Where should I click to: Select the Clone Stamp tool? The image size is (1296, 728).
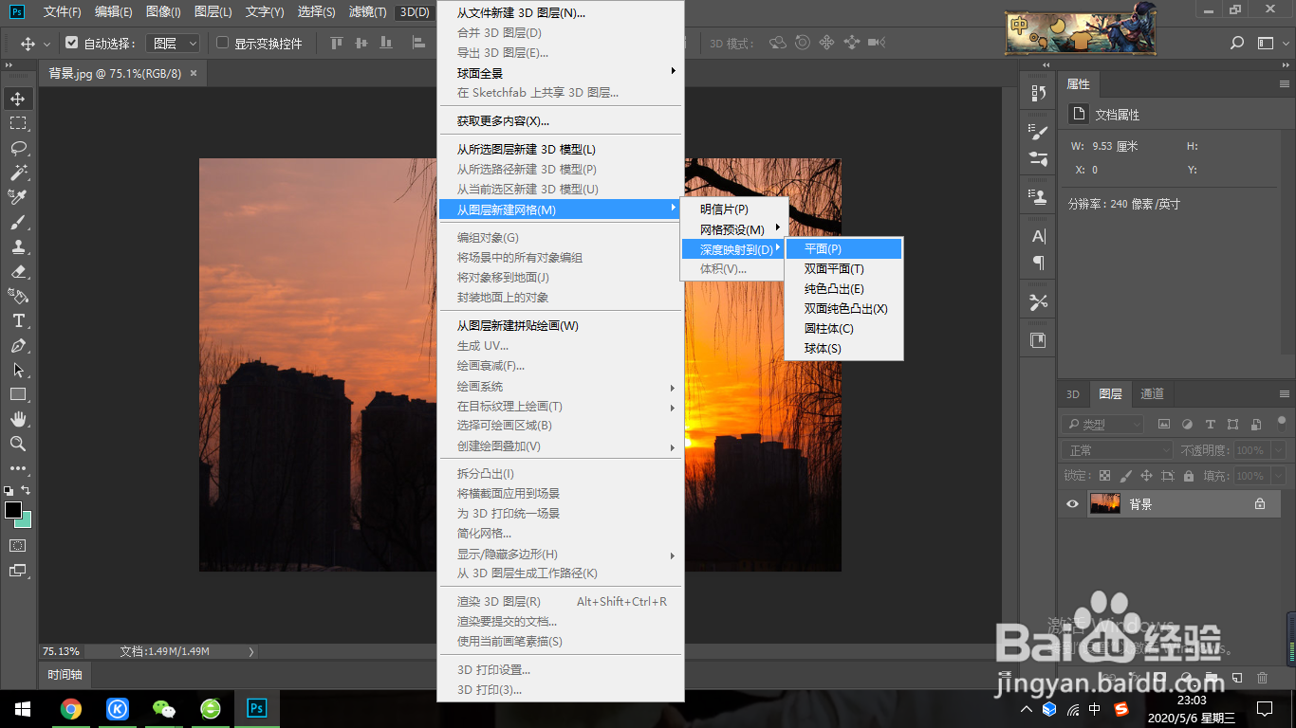coord(18,246)
